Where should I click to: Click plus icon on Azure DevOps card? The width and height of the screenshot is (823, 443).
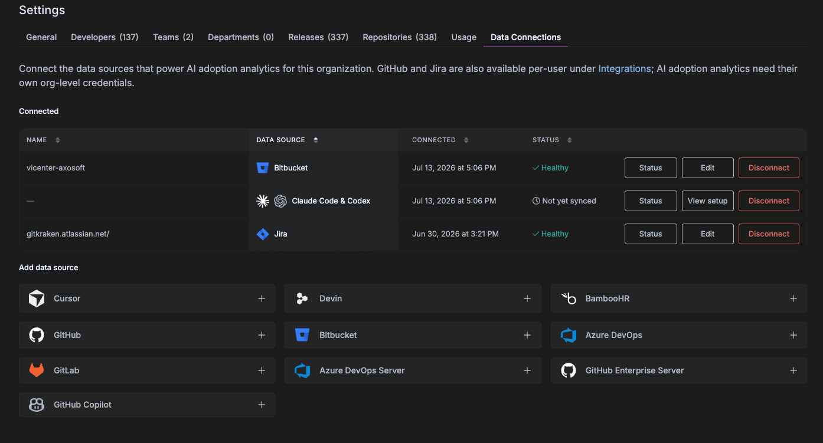click(x=793, y=335)
